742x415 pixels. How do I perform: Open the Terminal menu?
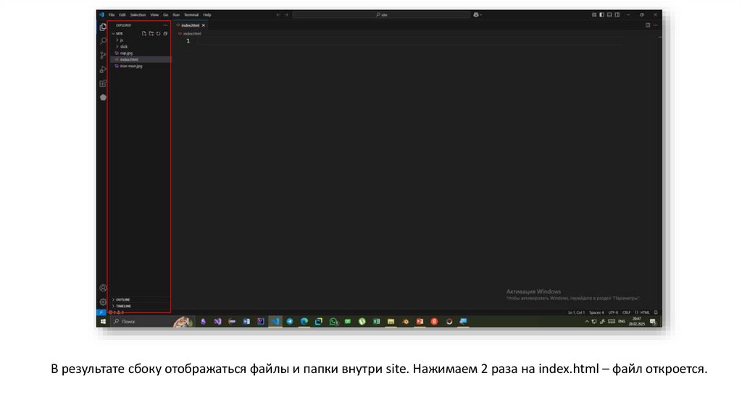coord(191,14)
